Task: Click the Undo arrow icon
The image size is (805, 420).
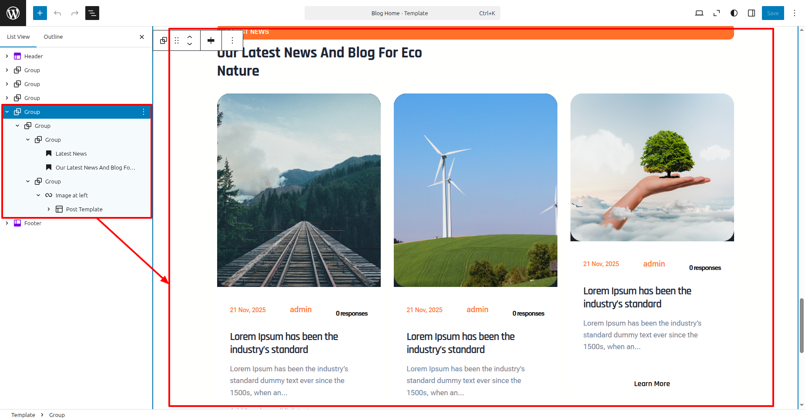Action: (x=57, y=13)
